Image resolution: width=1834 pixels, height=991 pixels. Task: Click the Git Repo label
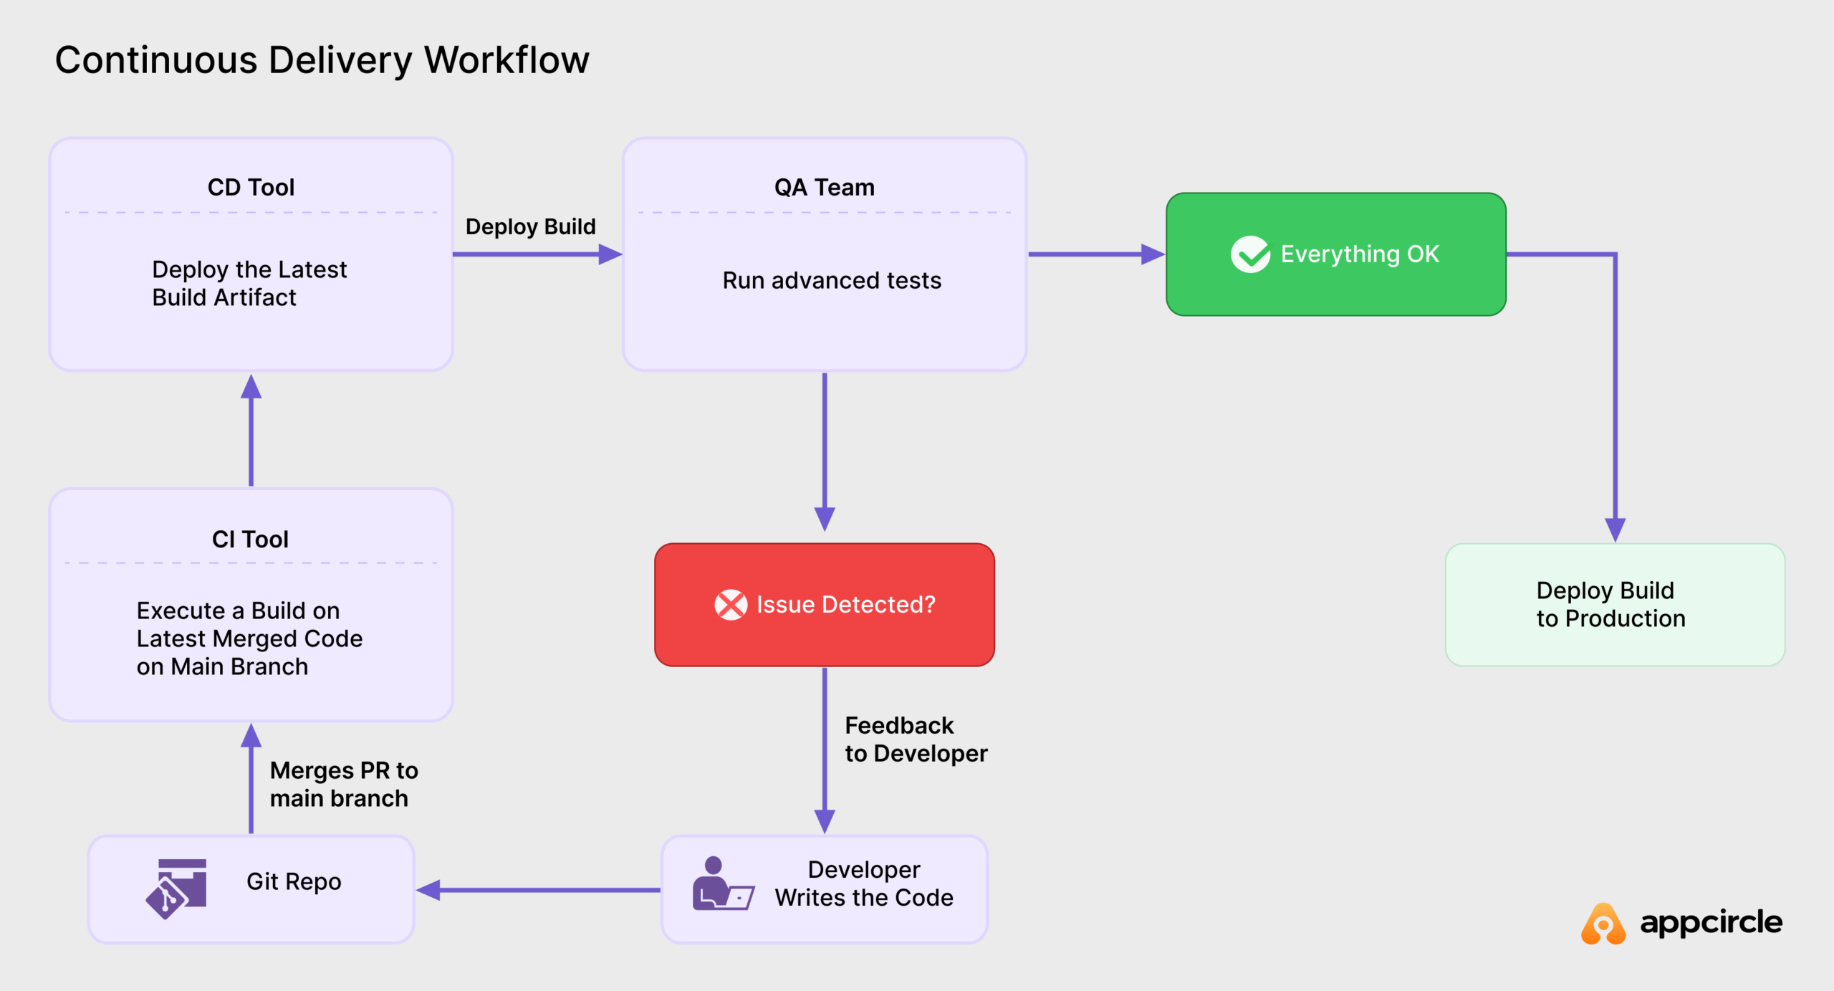tap(294, 881)
